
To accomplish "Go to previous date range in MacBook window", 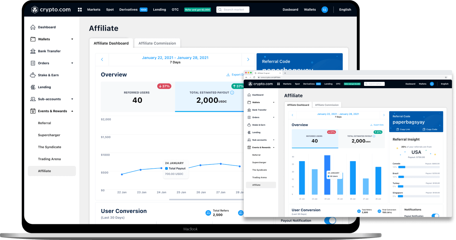I will pos(102,60).
